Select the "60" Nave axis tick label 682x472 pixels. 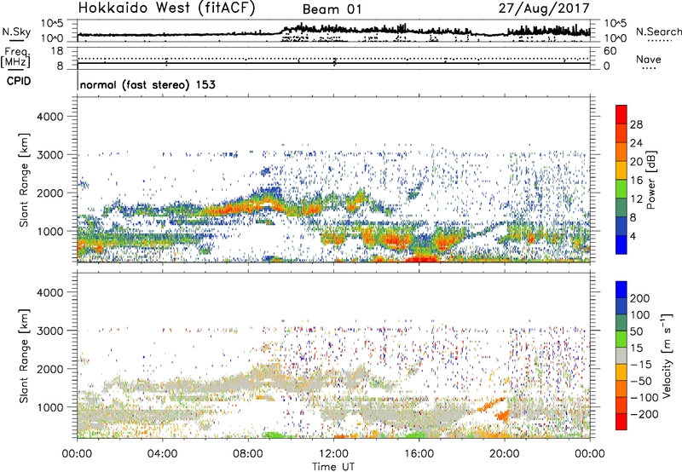pos(610,51)
